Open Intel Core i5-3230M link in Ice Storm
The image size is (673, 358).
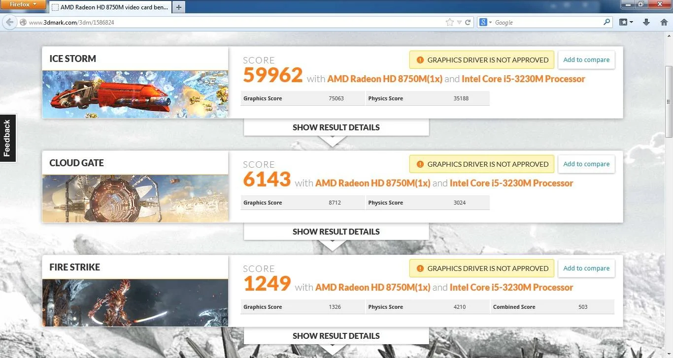[x=523, y=79]
